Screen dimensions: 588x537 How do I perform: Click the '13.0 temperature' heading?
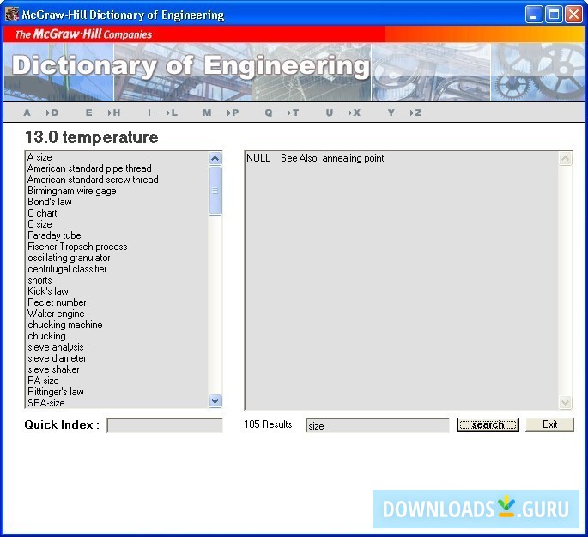92,137
